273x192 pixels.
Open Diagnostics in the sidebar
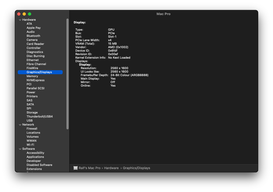tap(35, 52)
